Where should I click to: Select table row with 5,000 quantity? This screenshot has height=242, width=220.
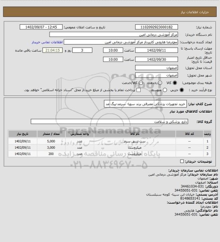(x=110, y=141)
